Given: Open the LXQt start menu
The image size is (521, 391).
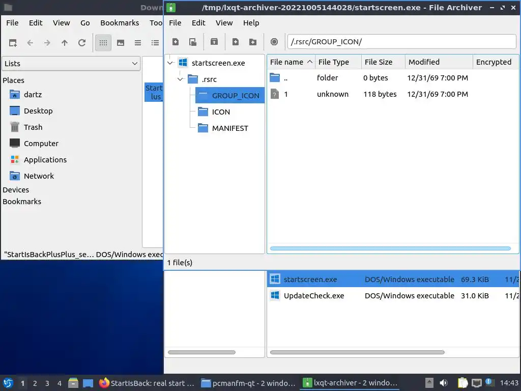Looking at the screenshot, I should 8,383.
